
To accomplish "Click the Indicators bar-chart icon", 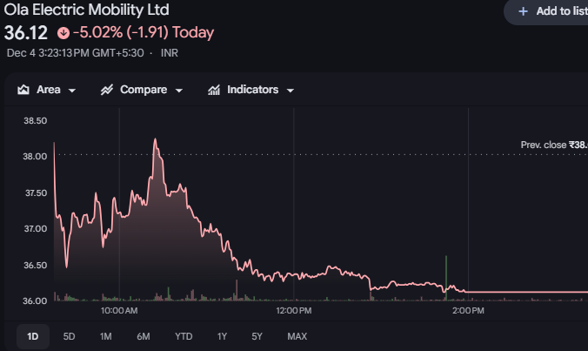I will point(214,90).
